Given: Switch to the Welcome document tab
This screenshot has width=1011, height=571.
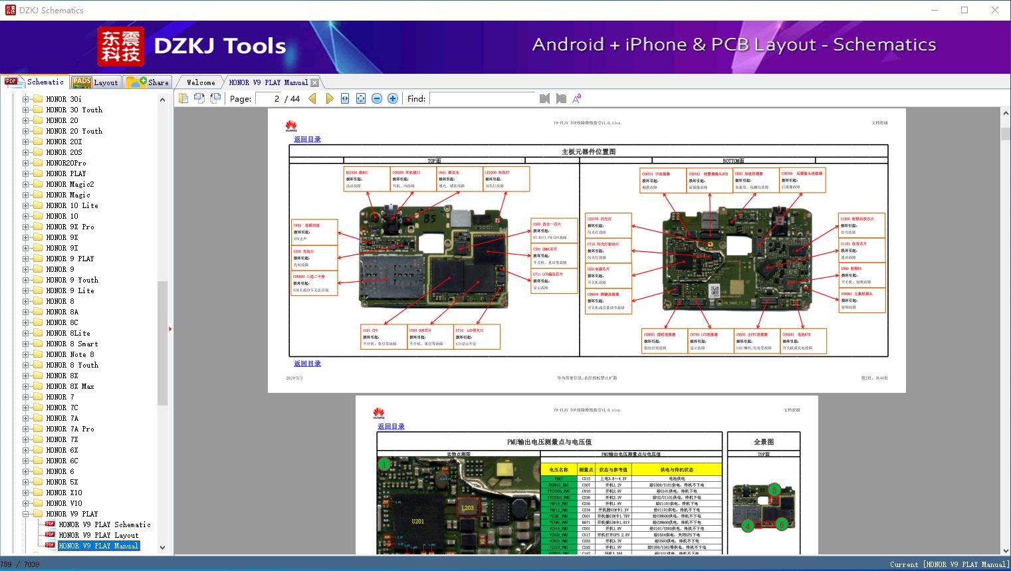Looking at the screenshot, I should tap(201, 82).
